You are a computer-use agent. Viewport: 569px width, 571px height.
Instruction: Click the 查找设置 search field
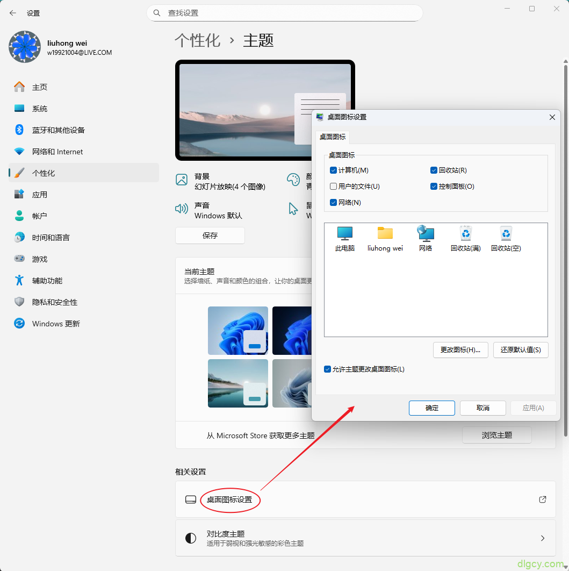click(x=285, y=13)
